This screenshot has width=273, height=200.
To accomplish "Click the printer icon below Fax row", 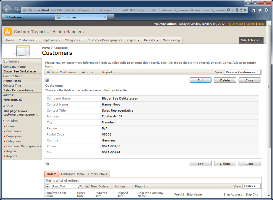I will point(47,164).
